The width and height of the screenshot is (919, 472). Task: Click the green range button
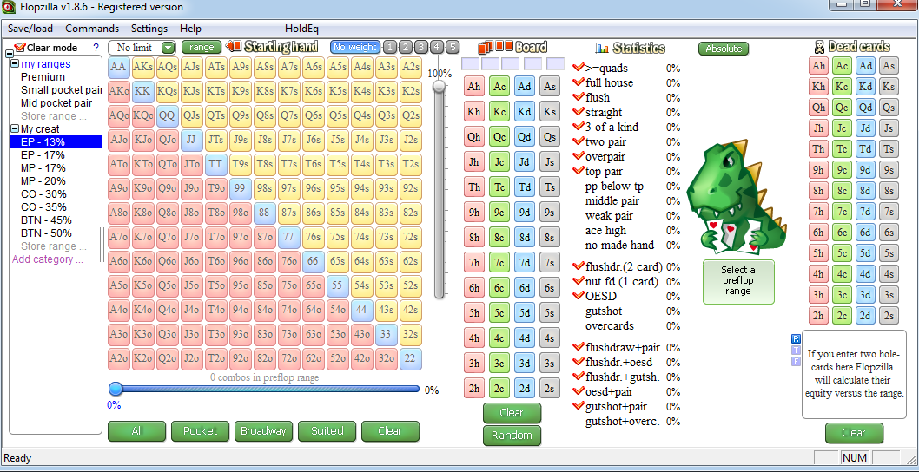(202, 48)
